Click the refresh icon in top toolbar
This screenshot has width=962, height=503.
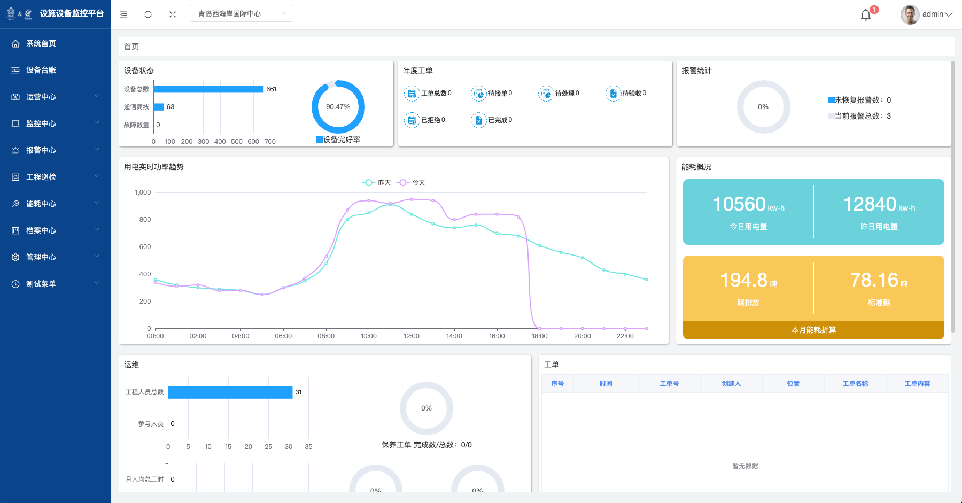coord(148,14)
